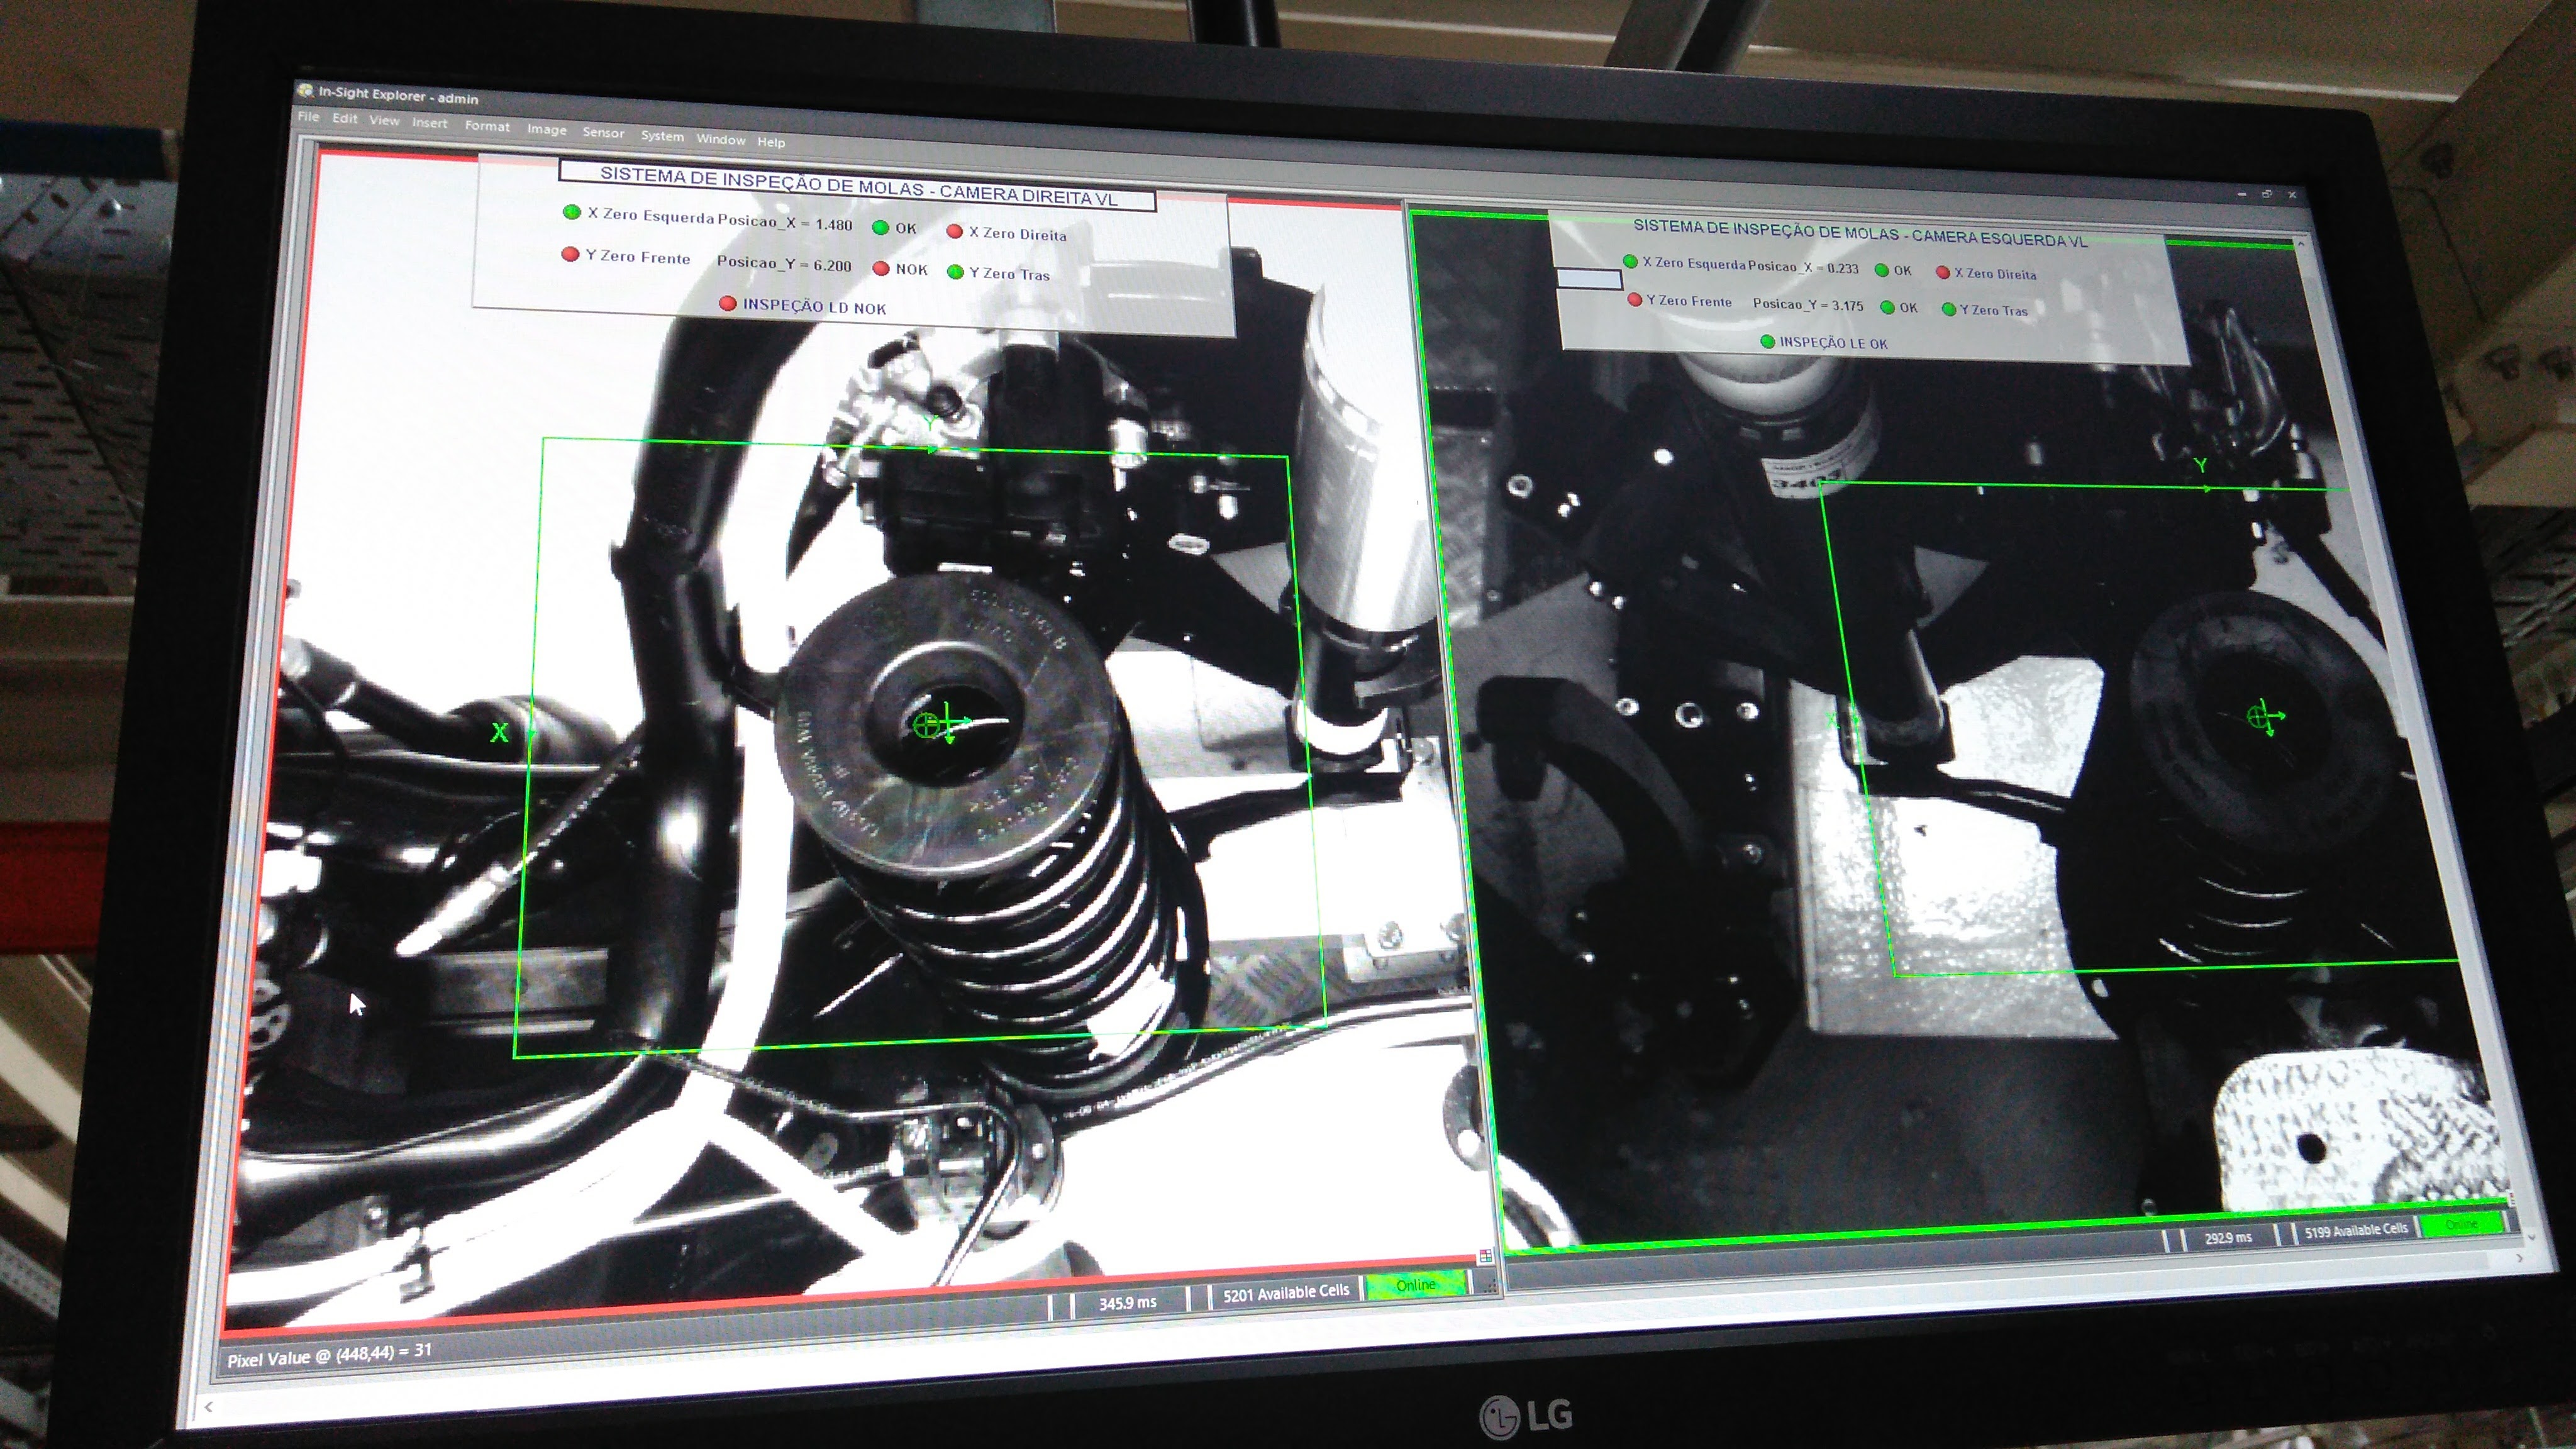
Task: Click the 292.9 ms status bar entry
Action: tap(2228, 1238)
